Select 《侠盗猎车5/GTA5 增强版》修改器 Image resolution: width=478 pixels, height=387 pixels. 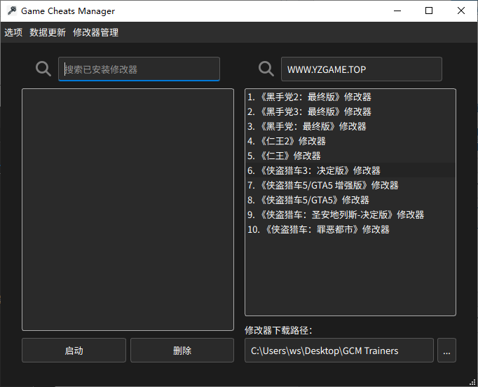(350, 185)
